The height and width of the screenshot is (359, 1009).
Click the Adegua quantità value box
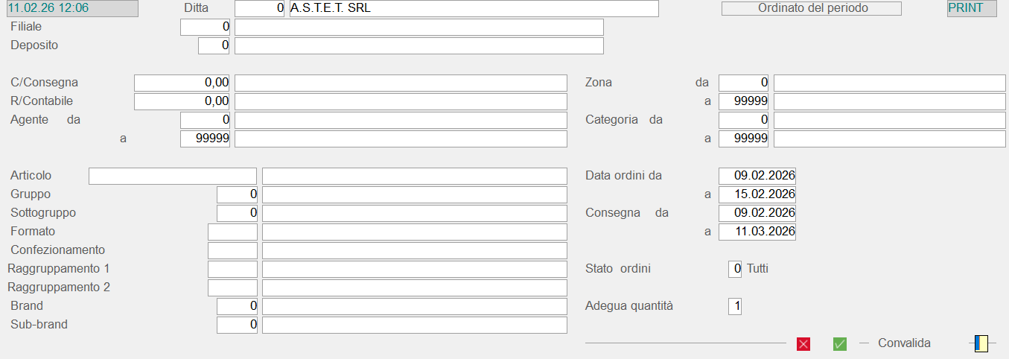(735, 306)
